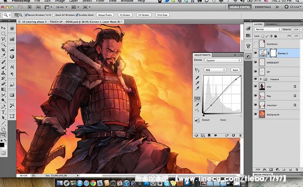The image size is (303, 187).
Task: Click the Auto button in Curves
Action: click(x=235, y=70)
